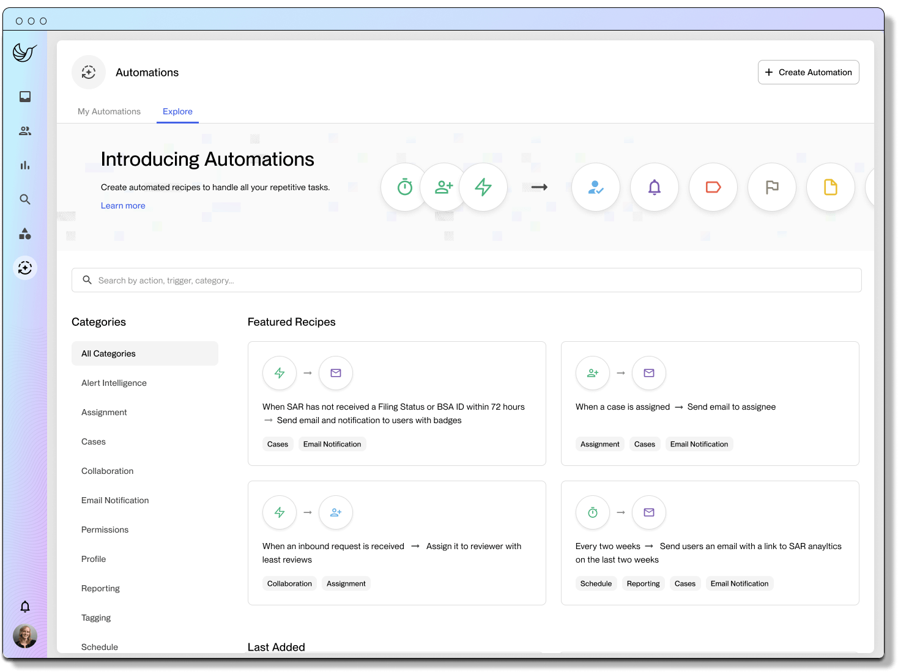Click the email icon on the case assignment recipe
The image size is (898, 672).
[648, 373]
